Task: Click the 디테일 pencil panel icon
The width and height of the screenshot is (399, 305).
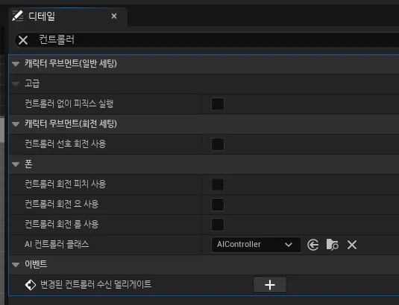Action: [x=18, y=16]
